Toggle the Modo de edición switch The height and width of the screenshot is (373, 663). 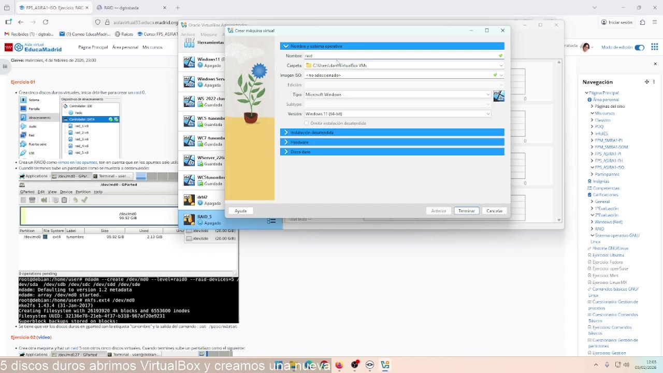[x=640, y=48]
